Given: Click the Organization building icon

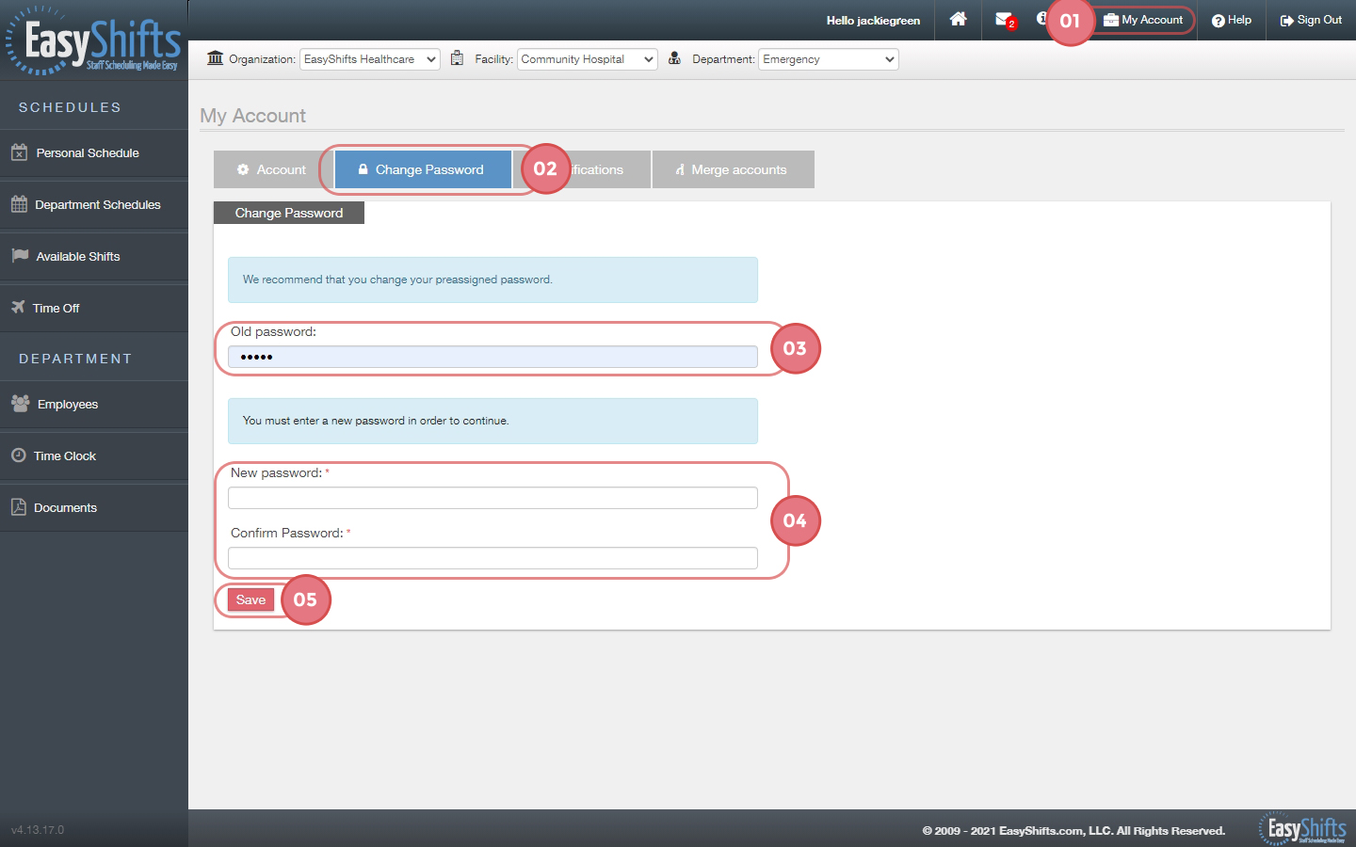Looking at the screenshot, I should click(x=216, y=58).
